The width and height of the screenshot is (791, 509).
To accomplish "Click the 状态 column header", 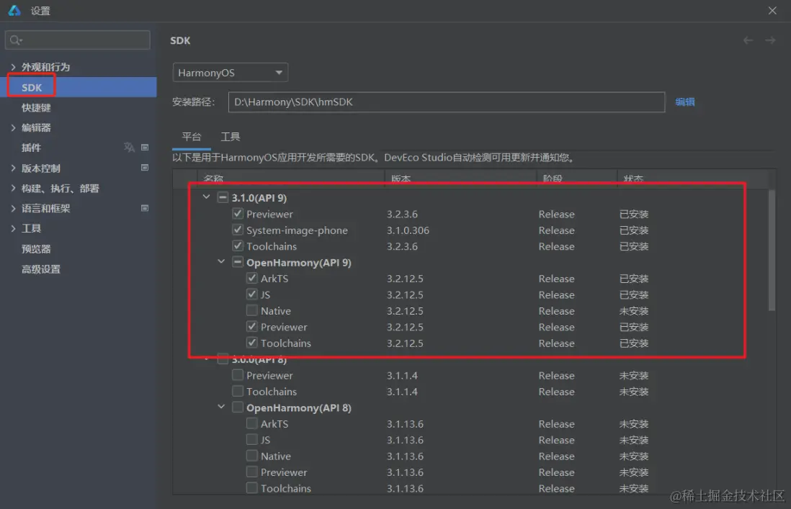I will [x=634, y=179].
